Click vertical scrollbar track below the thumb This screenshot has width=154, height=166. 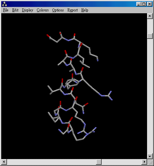pyautogui.click(x=150, y=96)
